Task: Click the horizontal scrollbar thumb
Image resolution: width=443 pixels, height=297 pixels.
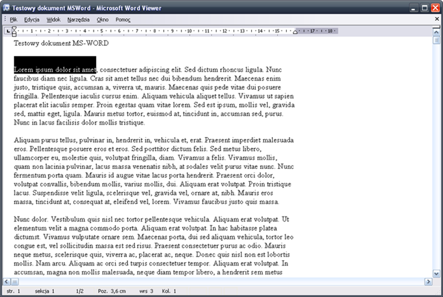Action: 15,281
